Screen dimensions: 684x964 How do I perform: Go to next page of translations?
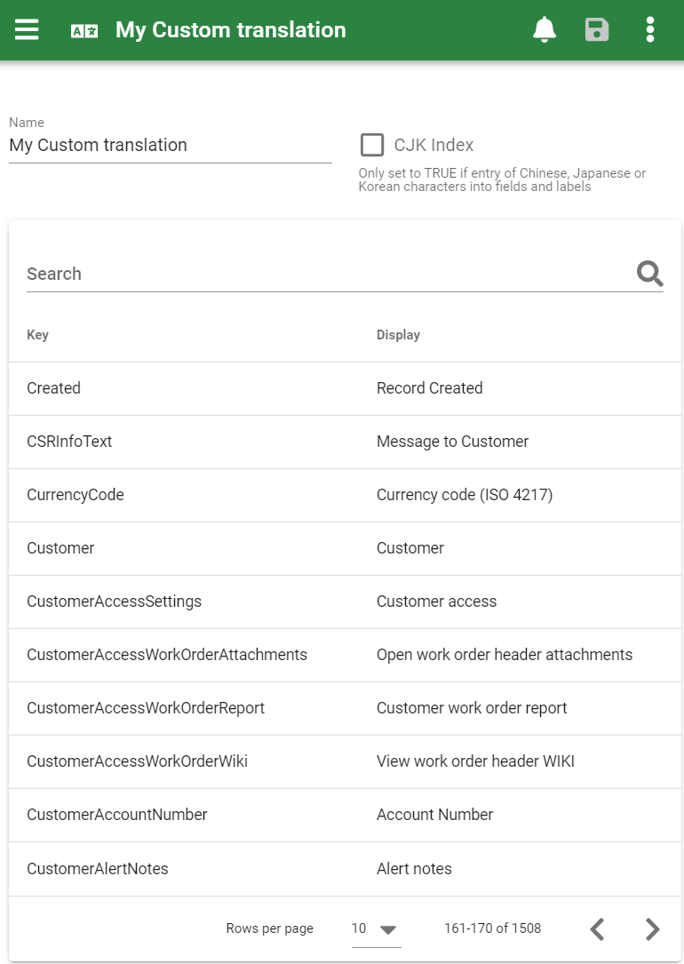(653, 928)
